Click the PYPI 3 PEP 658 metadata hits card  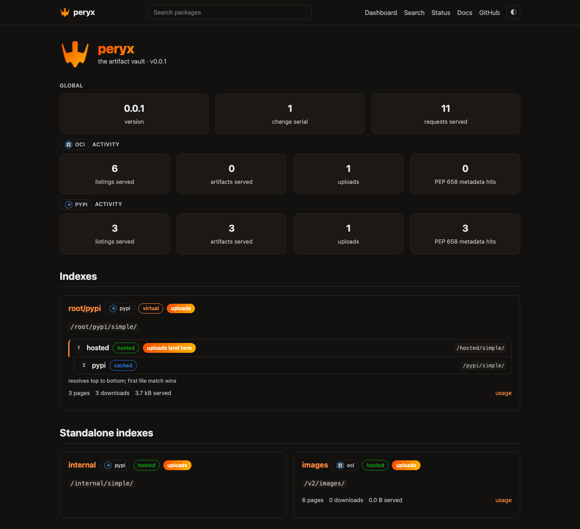pyautogui.click(x=465, y=234)
